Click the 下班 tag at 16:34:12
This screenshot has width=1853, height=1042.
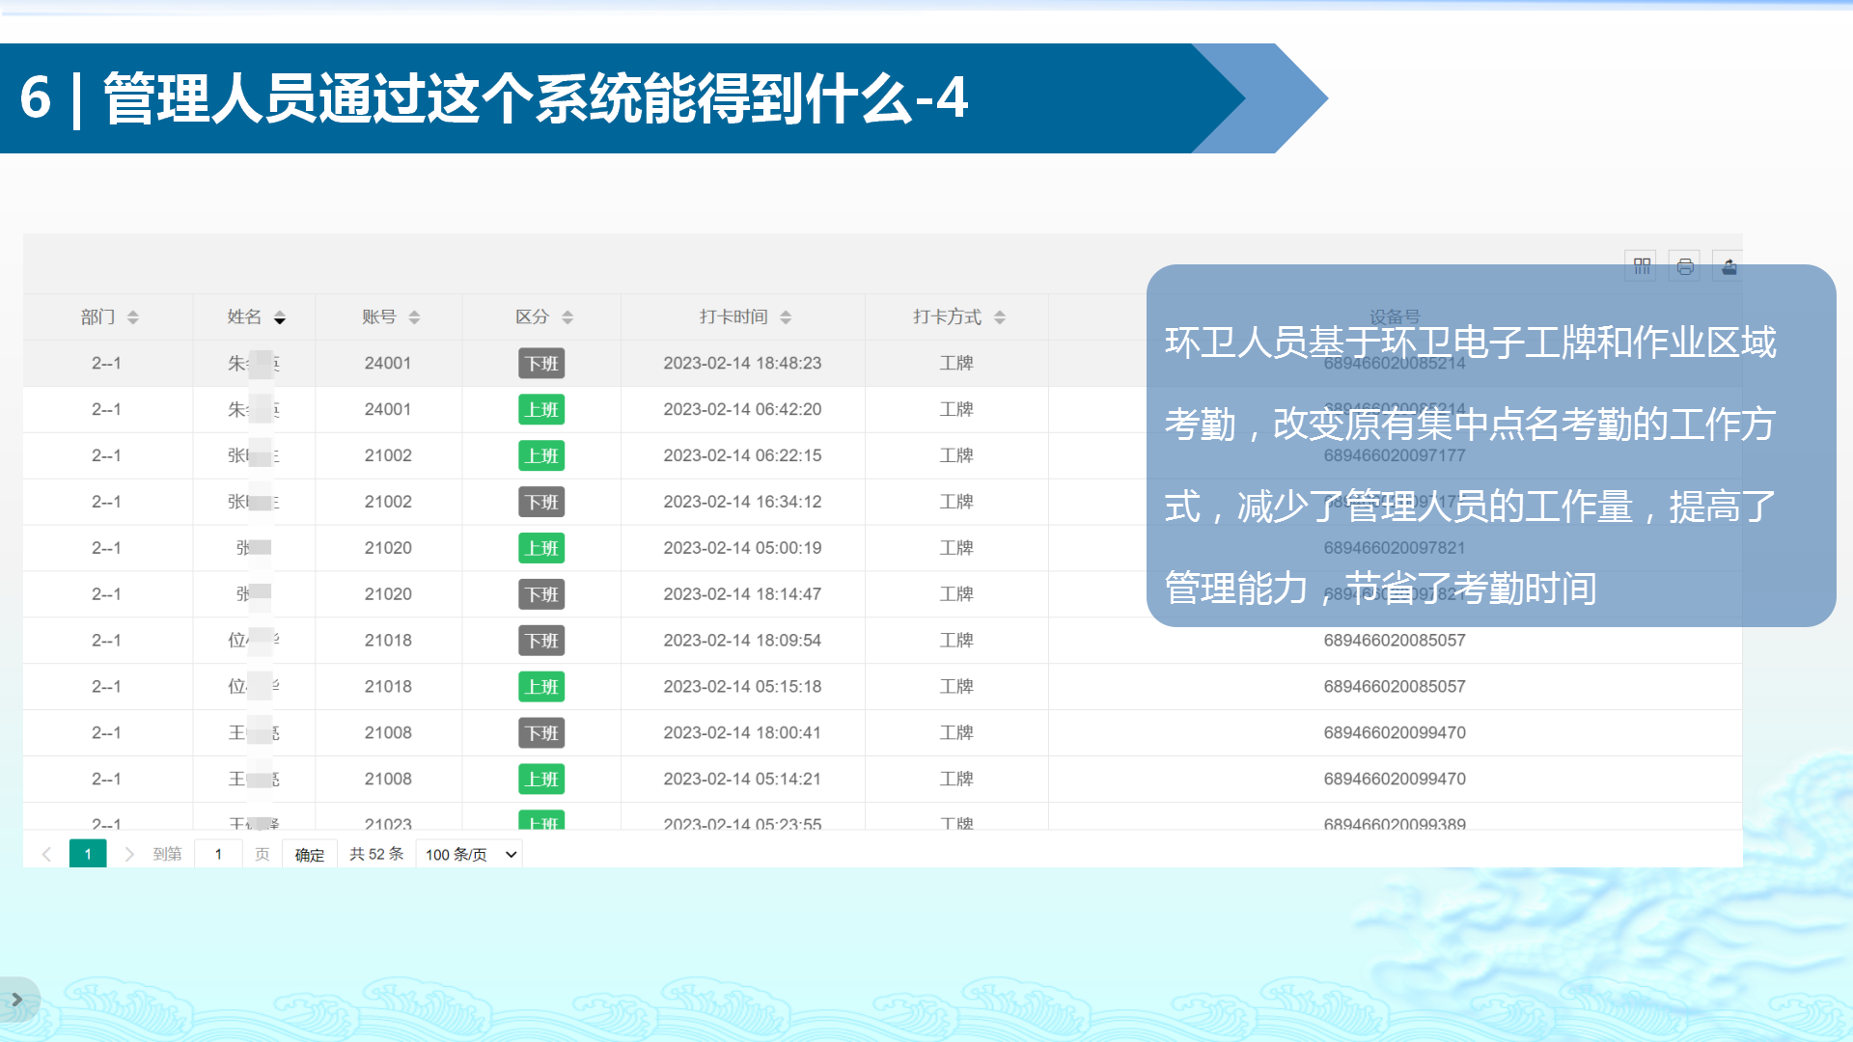click(x=541, y=503)
